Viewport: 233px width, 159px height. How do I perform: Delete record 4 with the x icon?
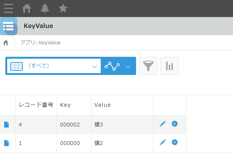point(174,124)
